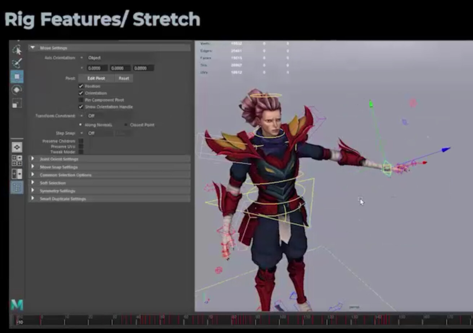Open the highlighted tool settings icon at sidebar bottom
473x333 pixels.
(x=16, y=187)
